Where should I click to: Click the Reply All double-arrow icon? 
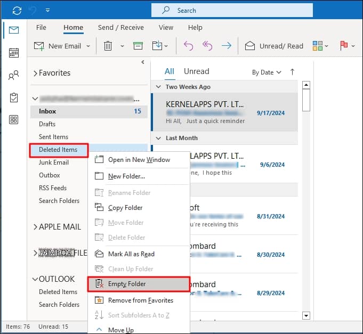coord(207,46)
